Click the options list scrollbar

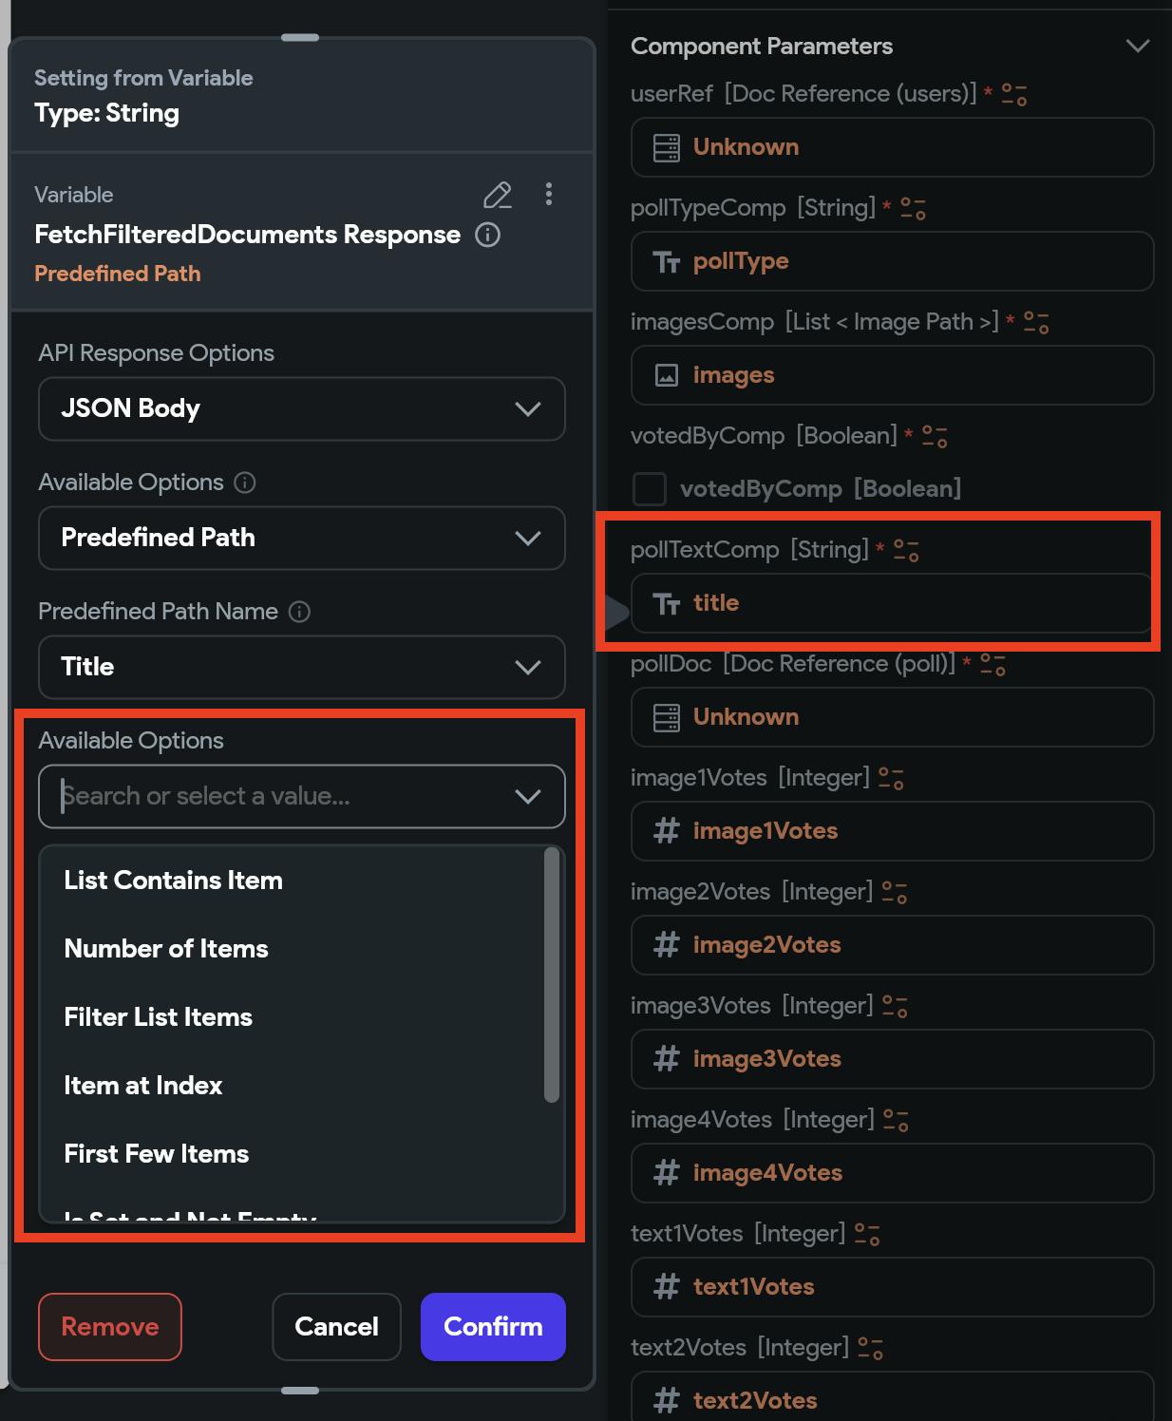551,975
